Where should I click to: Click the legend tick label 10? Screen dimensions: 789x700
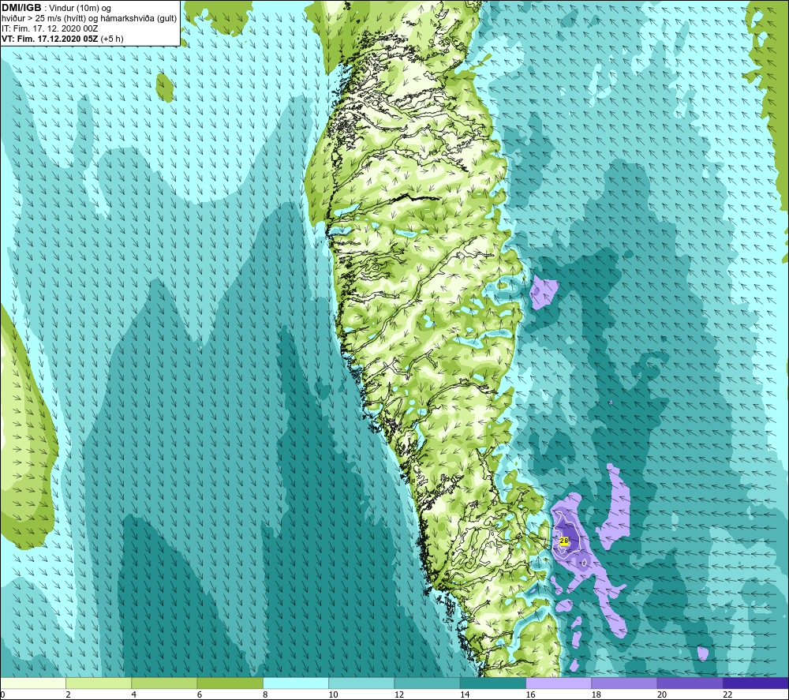pos(333,694)
